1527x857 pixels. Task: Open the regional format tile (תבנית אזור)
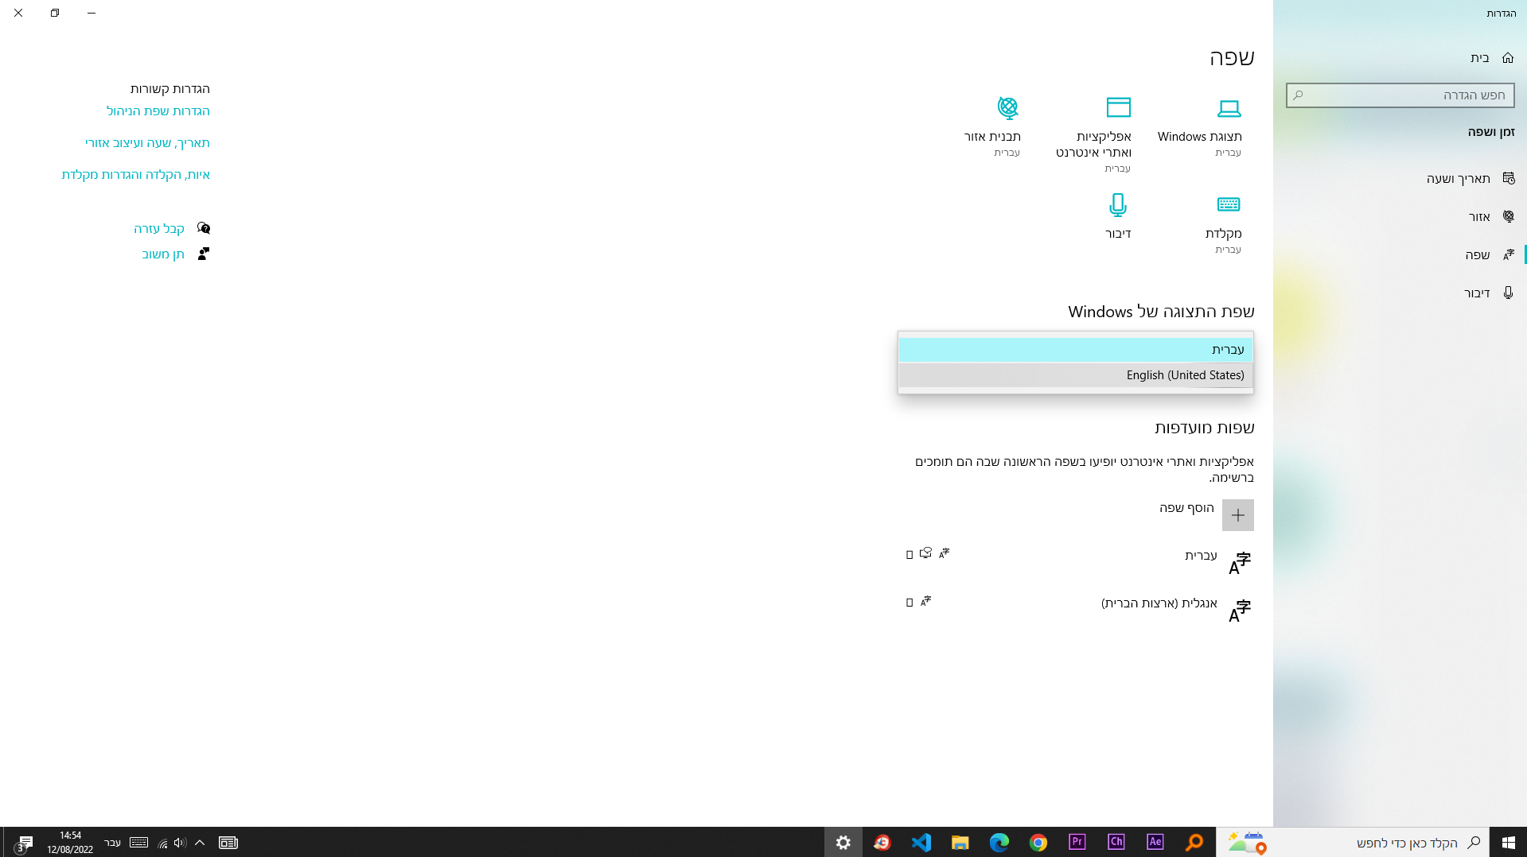point(992,127)
